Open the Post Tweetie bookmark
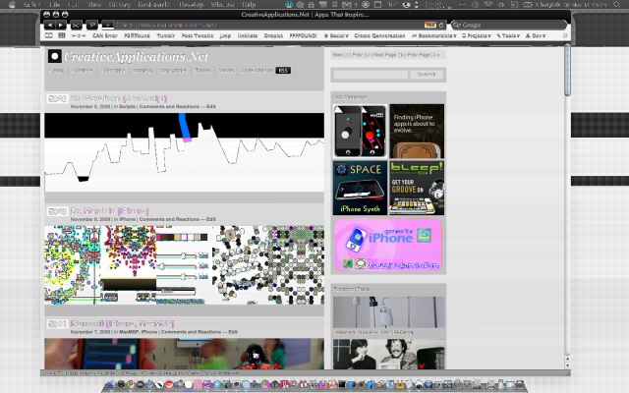Screen dimensions: 629x393 point(198,35)
